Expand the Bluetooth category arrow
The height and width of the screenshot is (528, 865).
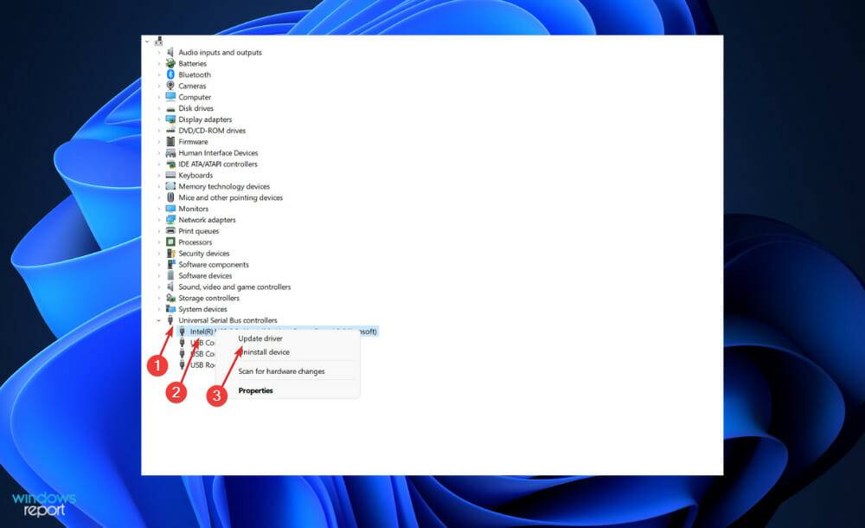[x=159, y=74]
